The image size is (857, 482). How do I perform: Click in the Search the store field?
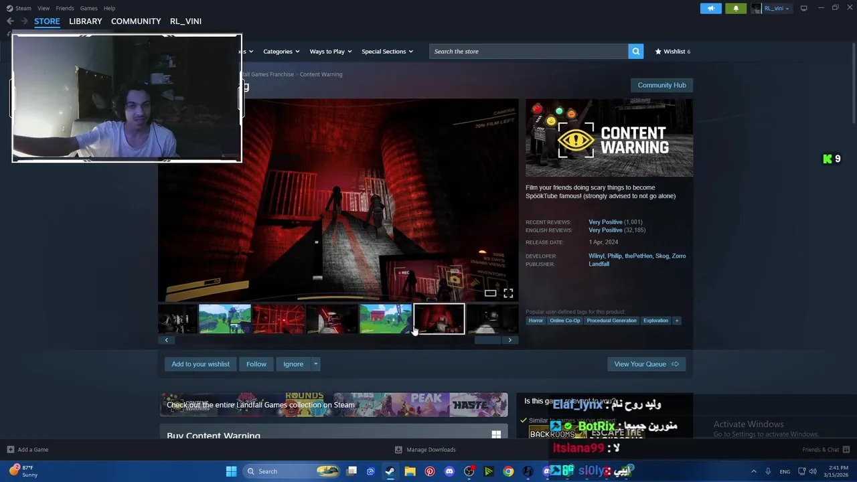pyautogui.click(x=529, y=52)
